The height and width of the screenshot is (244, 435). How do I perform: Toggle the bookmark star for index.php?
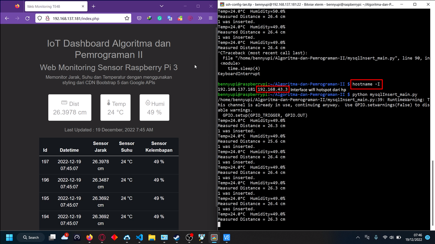tap(127, 18)
